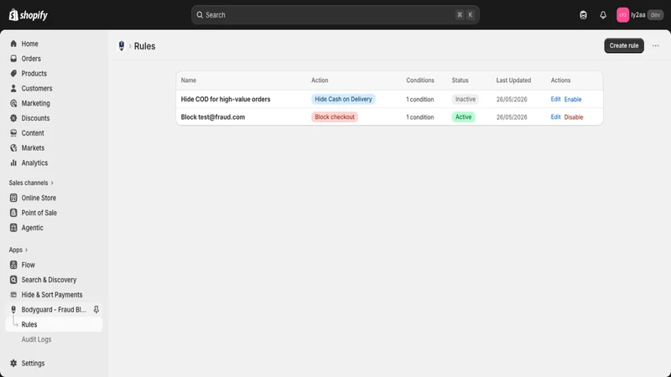Select the Point of Sale icon
Image resolution: width=671 pixels, height=377 pixels.
point(13,213)
